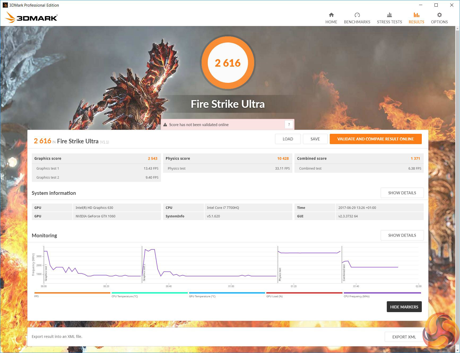Click the Fire Strike Ultra banner title
Screen dimensions: 460x353
(x=228, y=104)
